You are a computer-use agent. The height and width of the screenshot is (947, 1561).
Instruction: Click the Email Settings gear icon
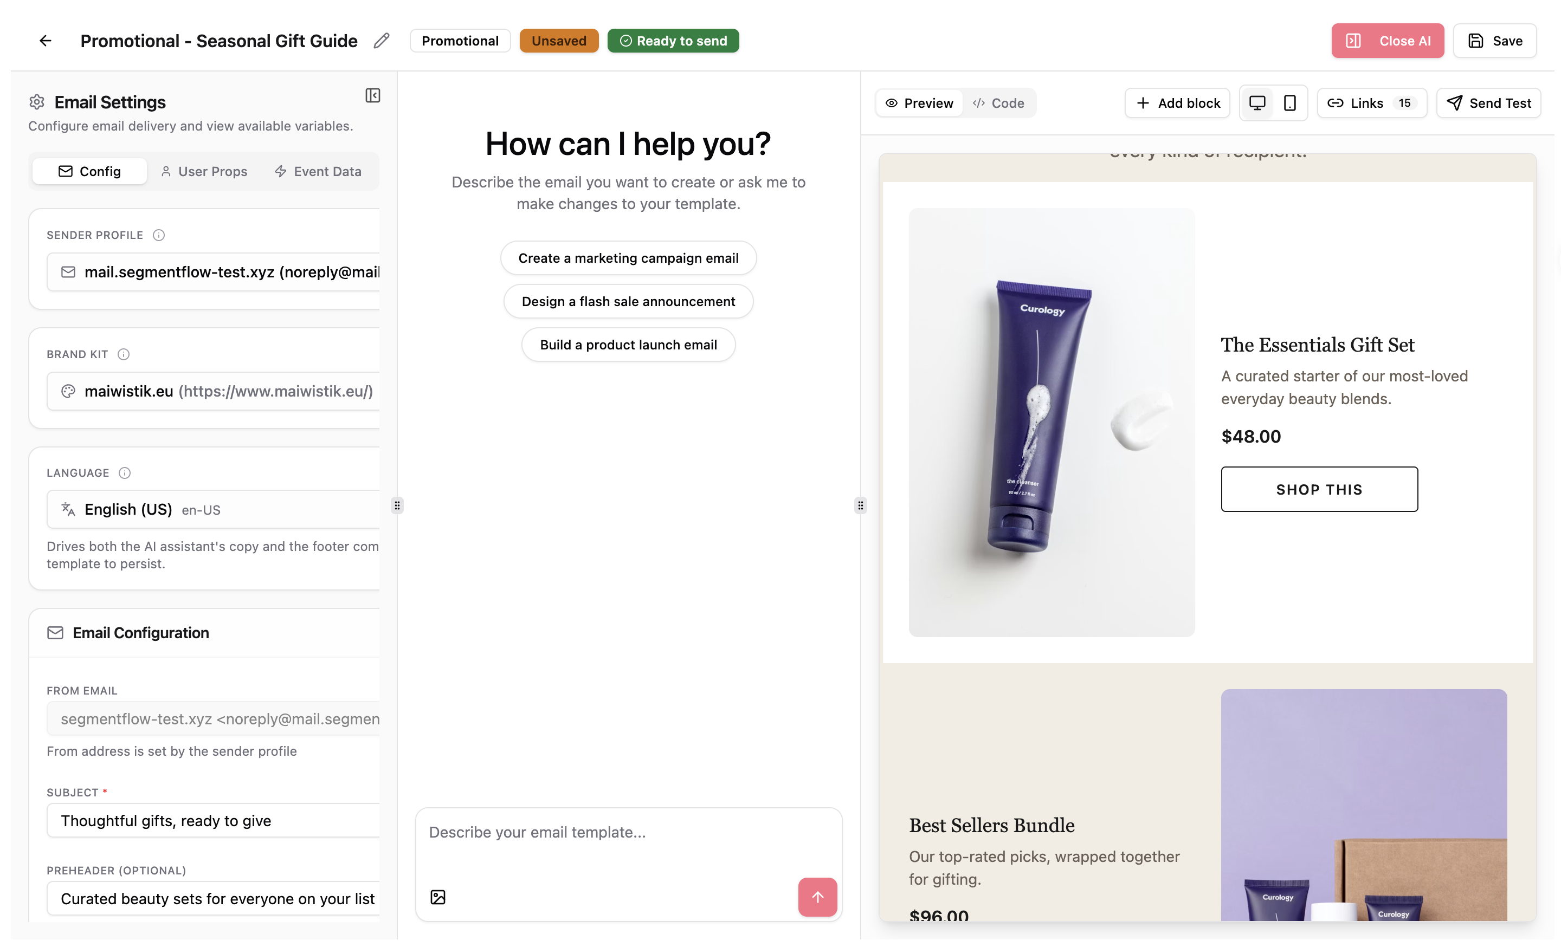[x=37, y=102]
